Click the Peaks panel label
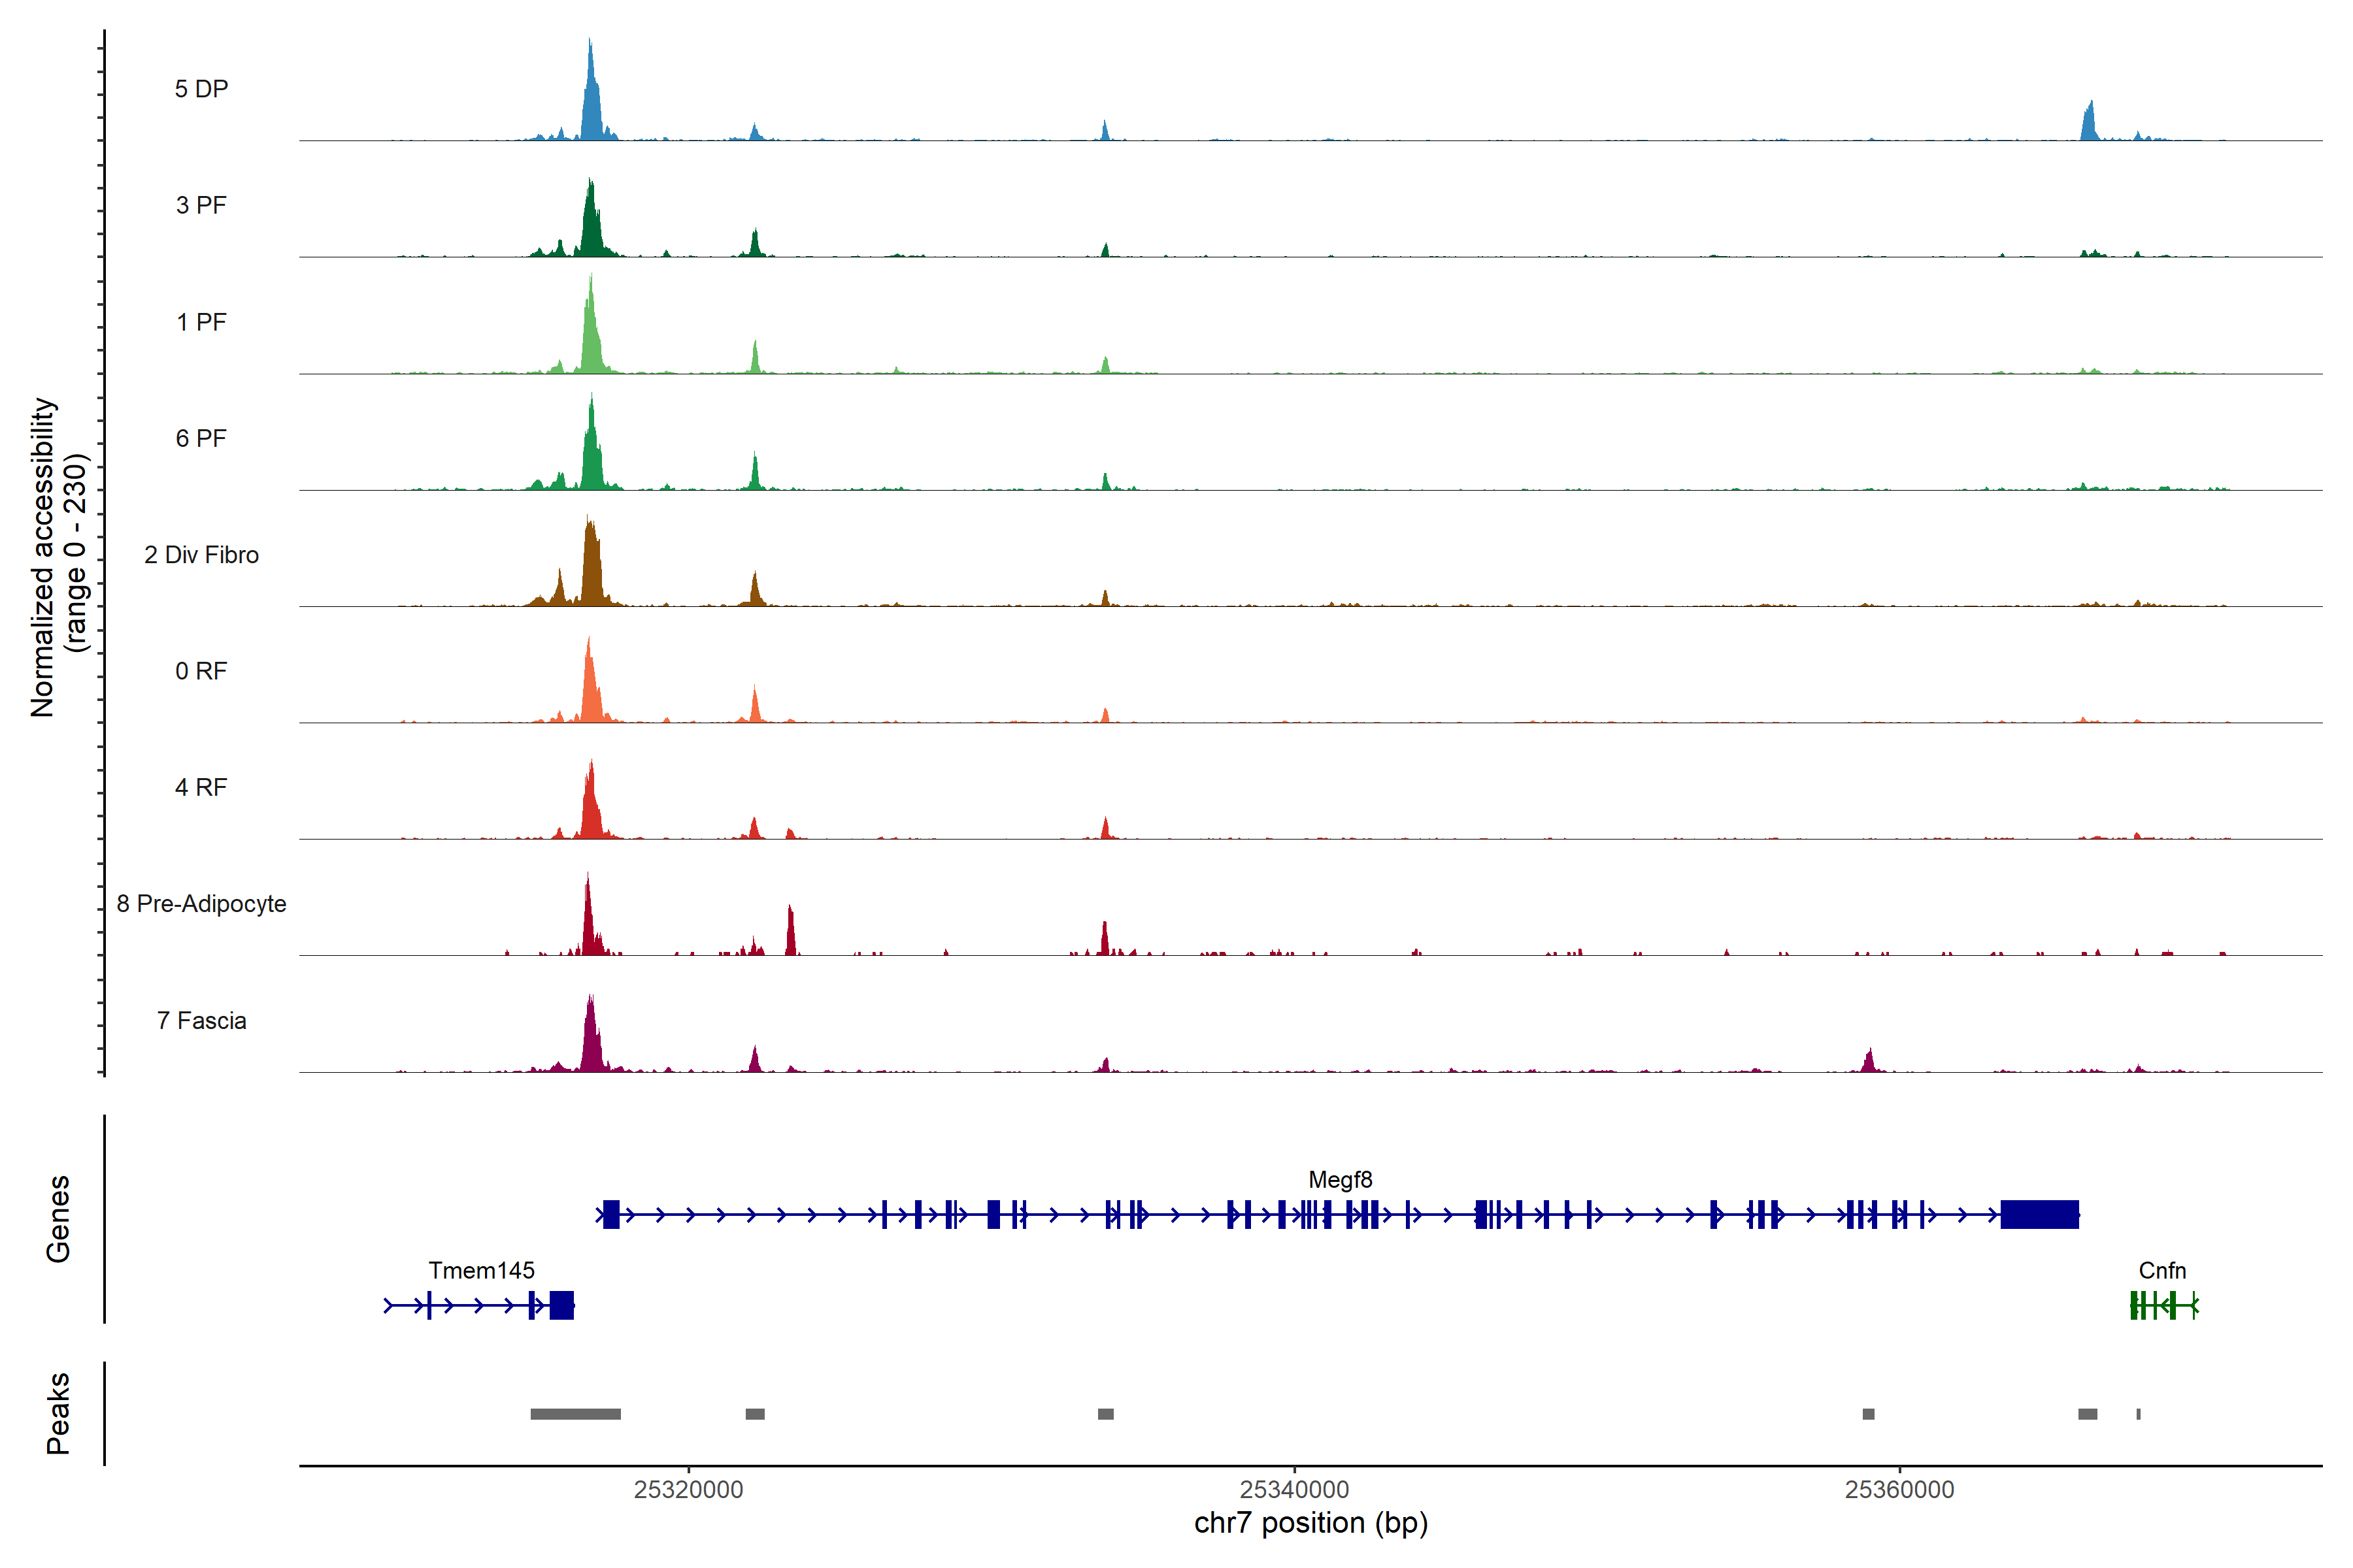 58,1413
